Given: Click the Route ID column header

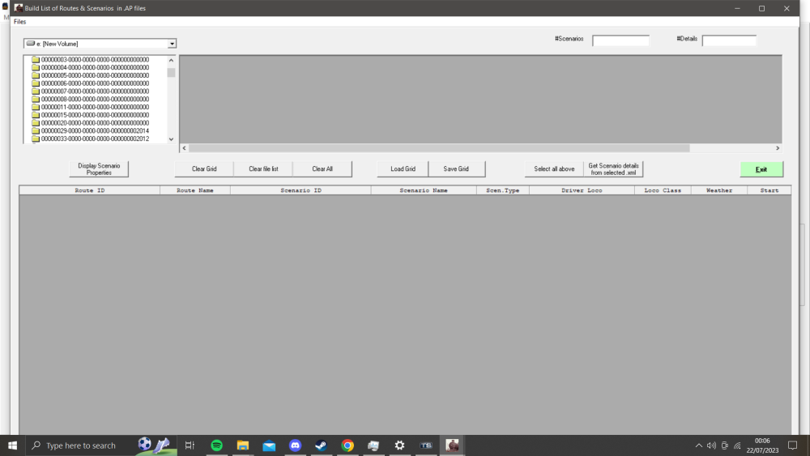Looking at the screenshot, I should coord(89,190).
